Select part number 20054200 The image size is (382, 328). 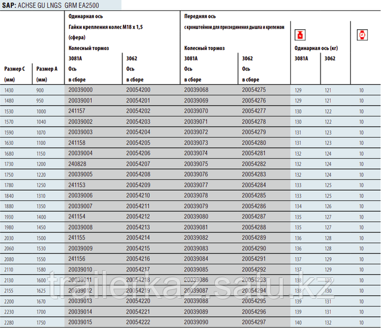tap(138, 90)
